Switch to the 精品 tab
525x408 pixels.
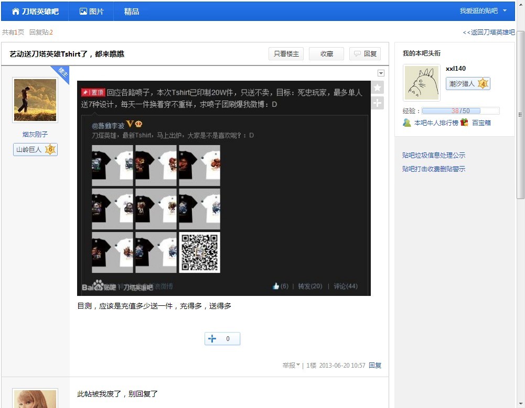click(131, 12)
